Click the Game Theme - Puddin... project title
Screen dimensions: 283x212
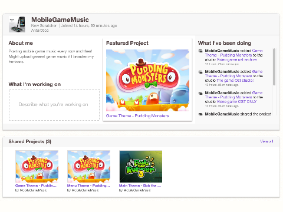click(x=36, y=185)
